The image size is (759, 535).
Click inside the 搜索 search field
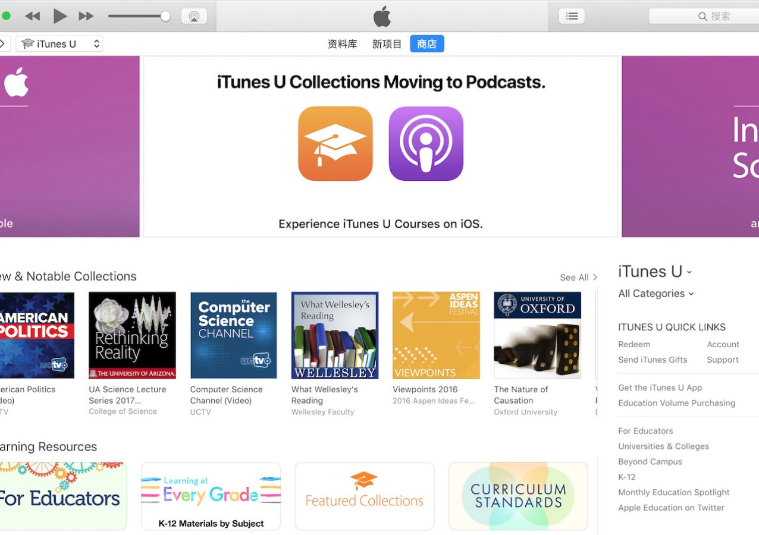point(720,16)
